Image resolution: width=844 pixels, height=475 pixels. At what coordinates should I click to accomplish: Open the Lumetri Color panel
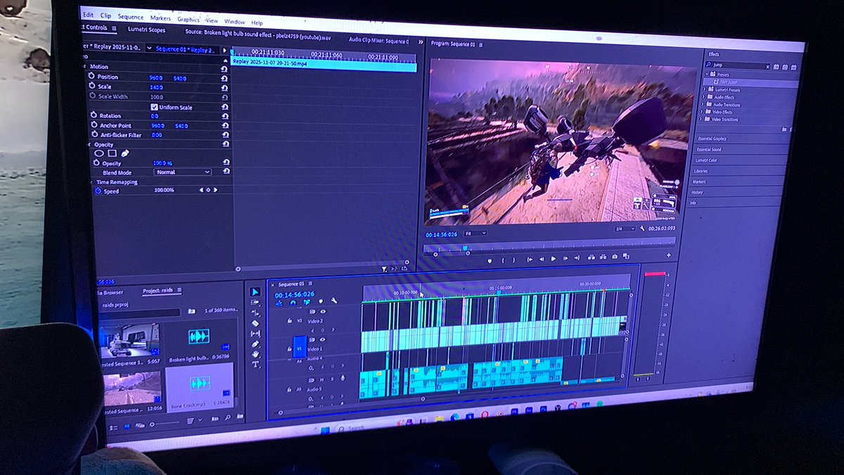coord(707,160)
